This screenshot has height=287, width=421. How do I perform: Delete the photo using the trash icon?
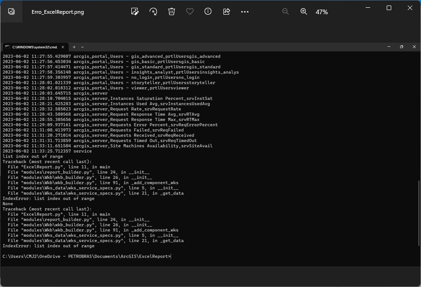[x=171, y=11]
